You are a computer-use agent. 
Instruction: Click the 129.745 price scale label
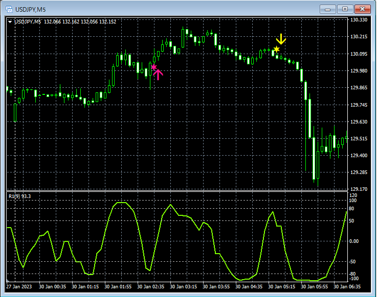(359, 105)
